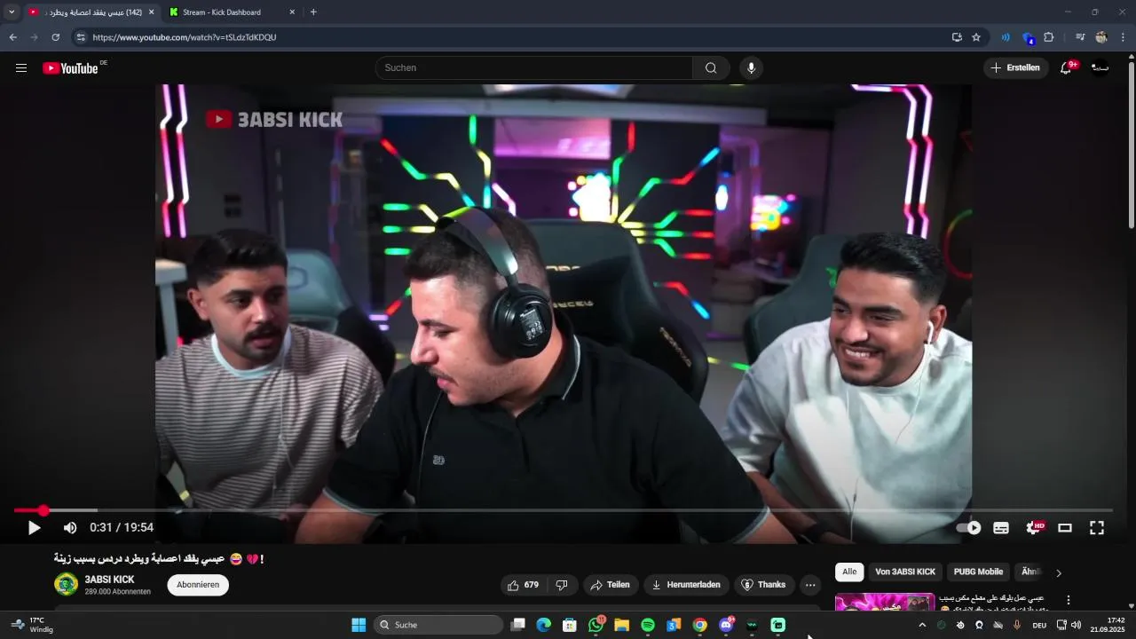Open Windows Start menu
This screenshot has width=1136, height=639.
[x=359, y=625]
